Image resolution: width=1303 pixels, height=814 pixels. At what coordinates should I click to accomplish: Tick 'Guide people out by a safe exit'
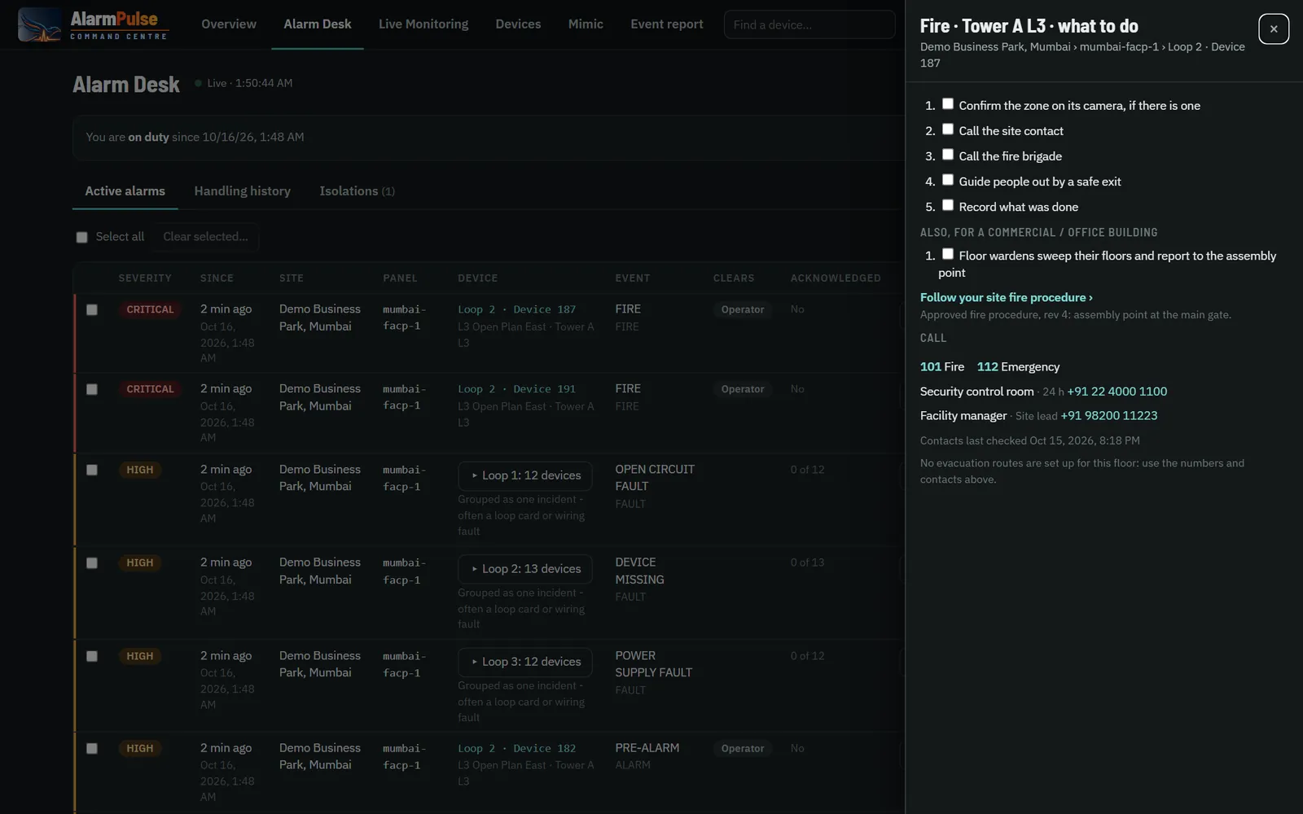click(x=948, y=180)
